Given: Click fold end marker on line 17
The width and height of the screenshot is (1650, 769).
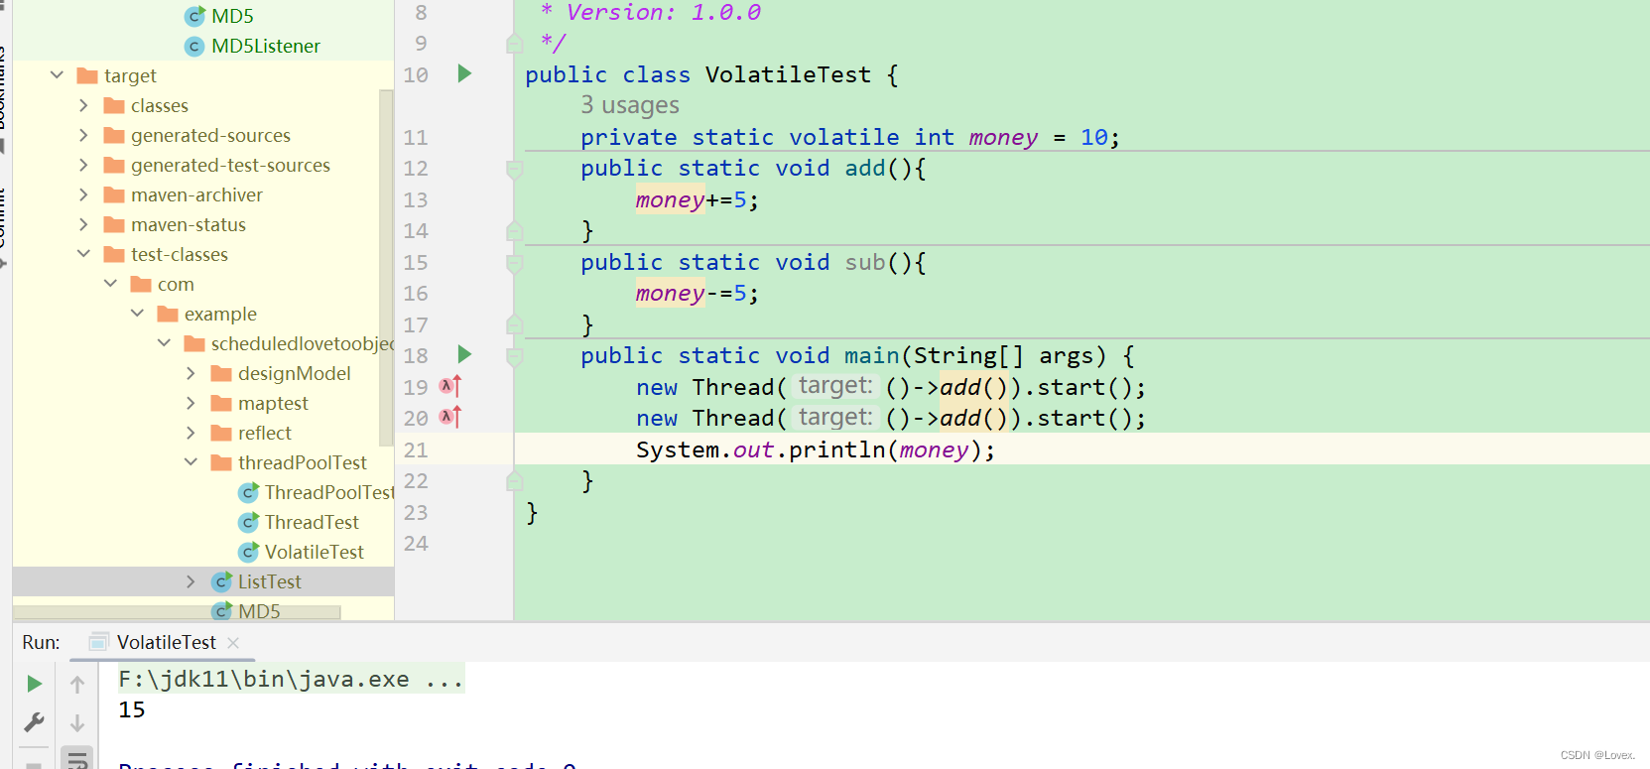Looking at the screenshot, I should (x=514, y=324).
